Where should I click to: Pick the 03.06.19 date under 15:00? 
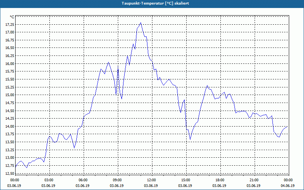[x=185, y=186]
